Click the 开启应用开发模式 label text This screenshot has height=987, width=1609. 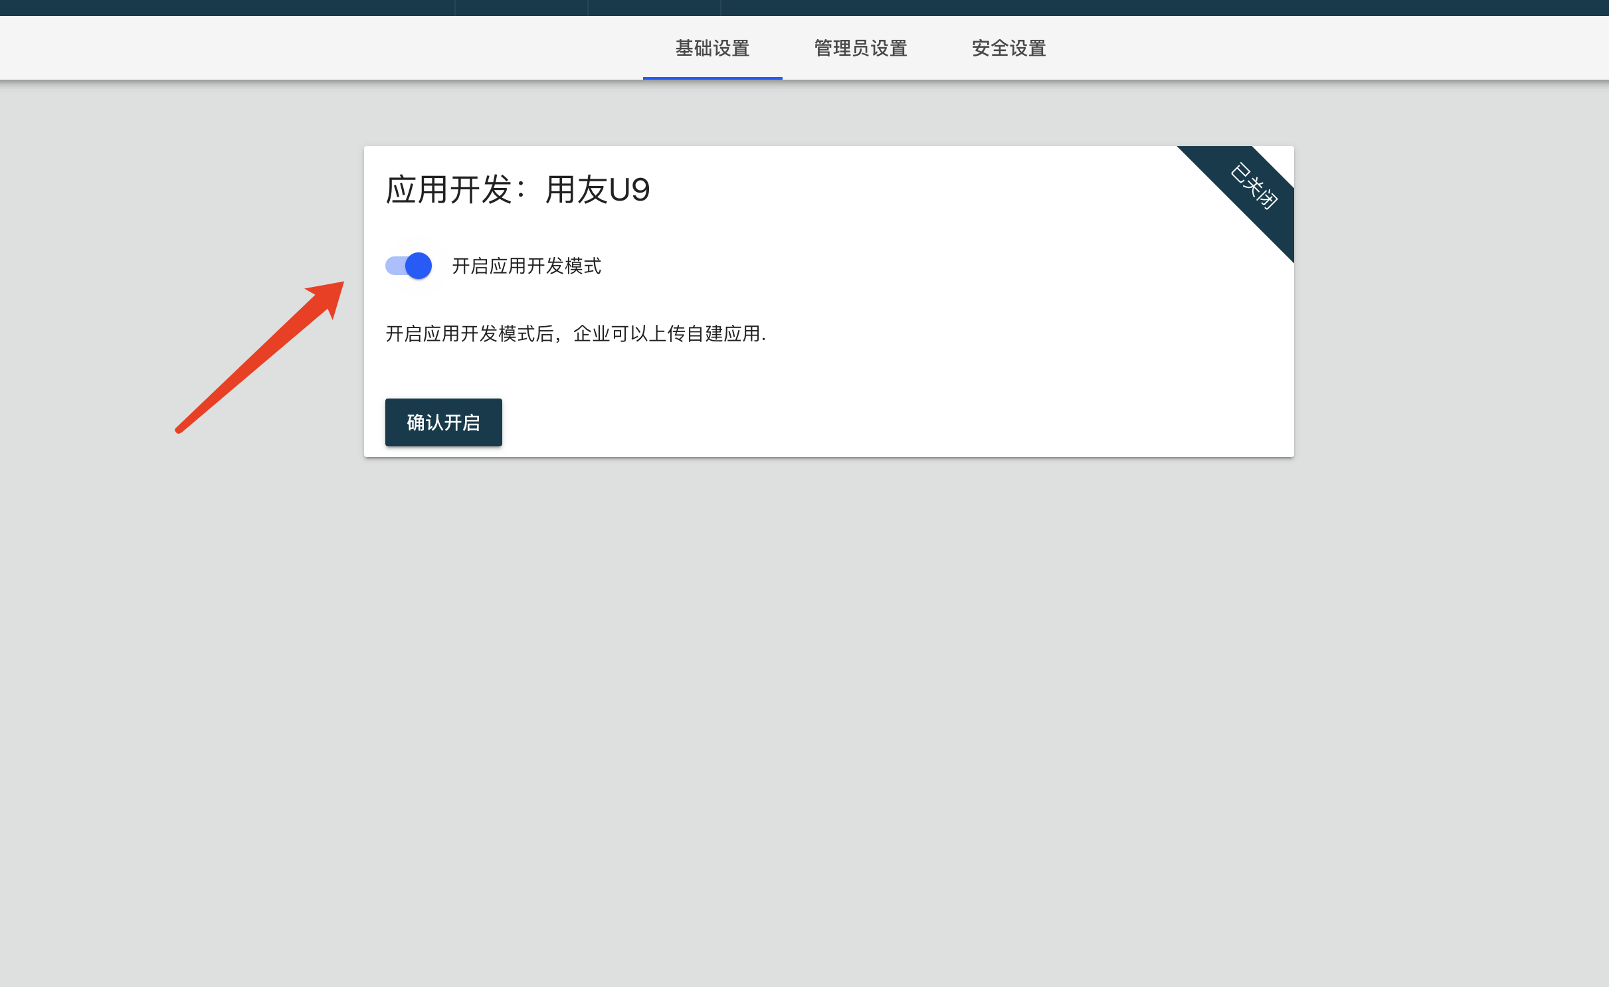click(527, 266)
